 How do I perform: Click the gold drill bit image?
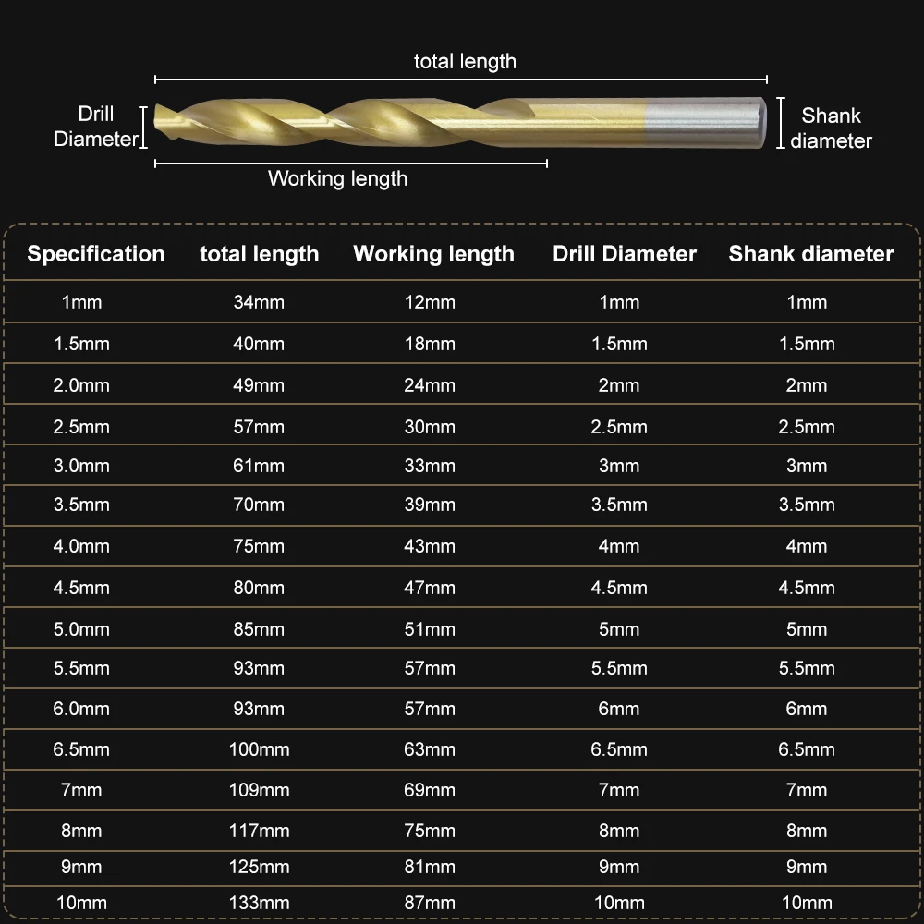tap(459, 123)
